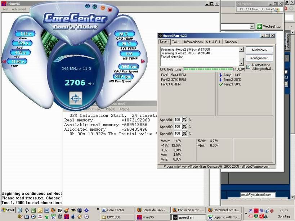Click the Wechseln zu button in the browser
The height and width of the screenshot is (221, 295).
269,27
